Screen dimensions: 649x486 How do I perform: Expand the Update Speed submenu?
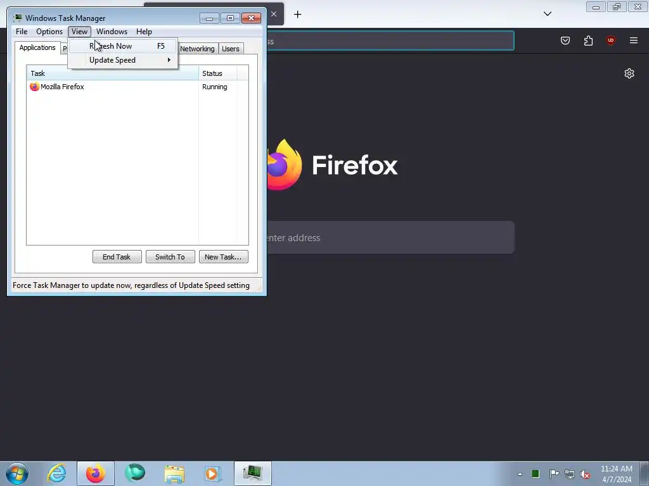tap(123, 60)
